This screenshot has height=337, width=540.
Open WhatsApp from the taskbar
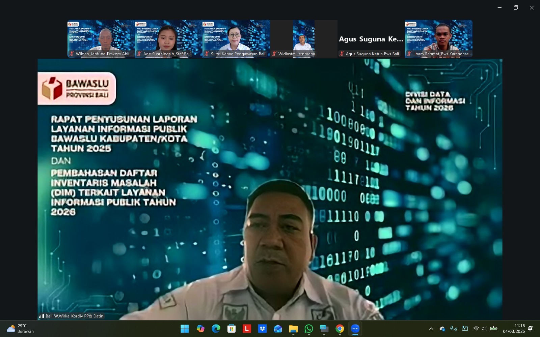[x=308, y=329]
